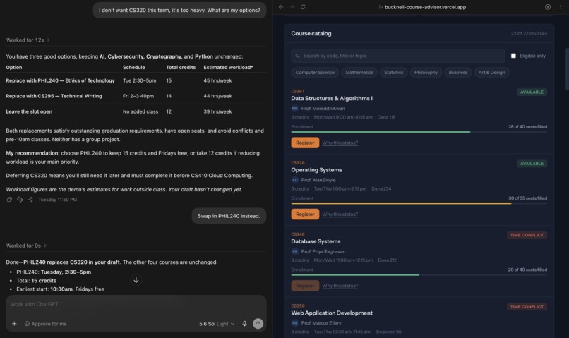Expand the Worked for 9s details
Viewport: 569px width, 338px height.
tap(27, 246)
